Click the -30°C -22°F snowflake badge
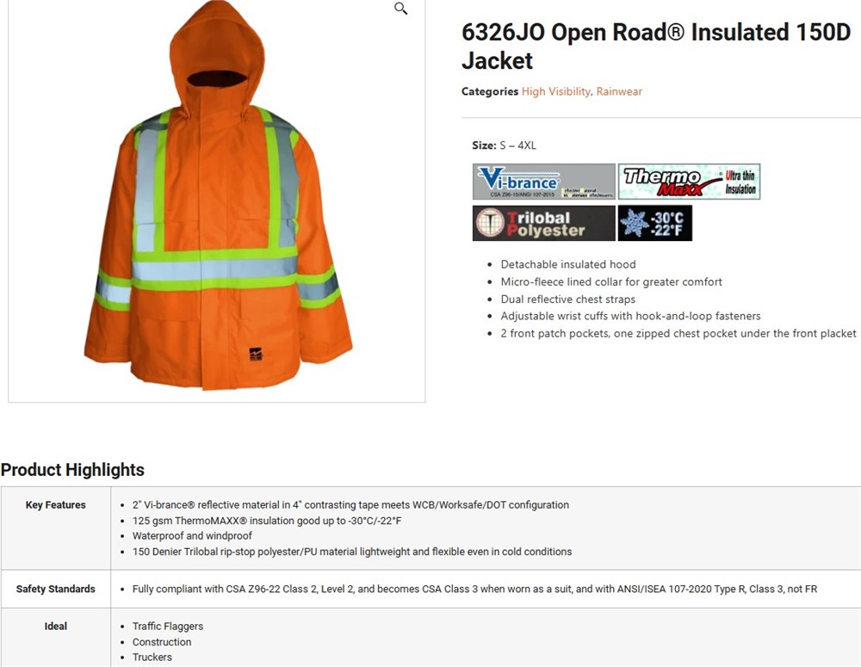The height and width of the screenshot is (667, 861). click(x=654, y=223)
